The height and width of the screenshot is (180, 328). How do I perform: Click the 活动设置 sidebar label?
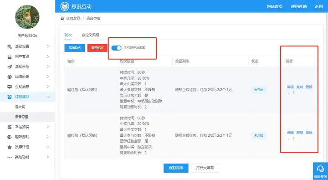(x=22, y=46)
